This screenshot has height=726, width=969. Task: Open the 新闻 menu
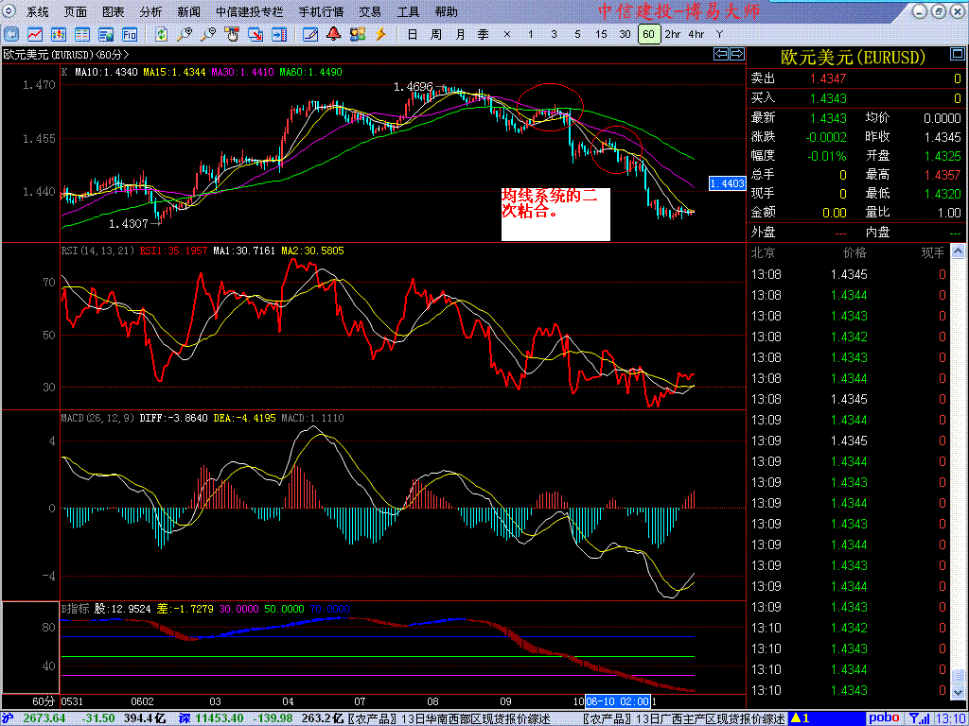click(x=188, y=11)
